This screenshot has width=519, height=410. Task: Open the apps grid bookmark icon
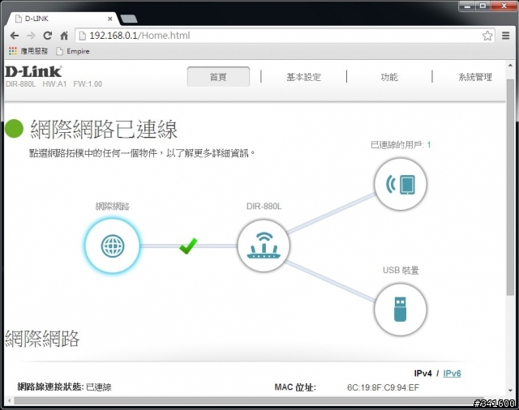[x=13, y=51]
